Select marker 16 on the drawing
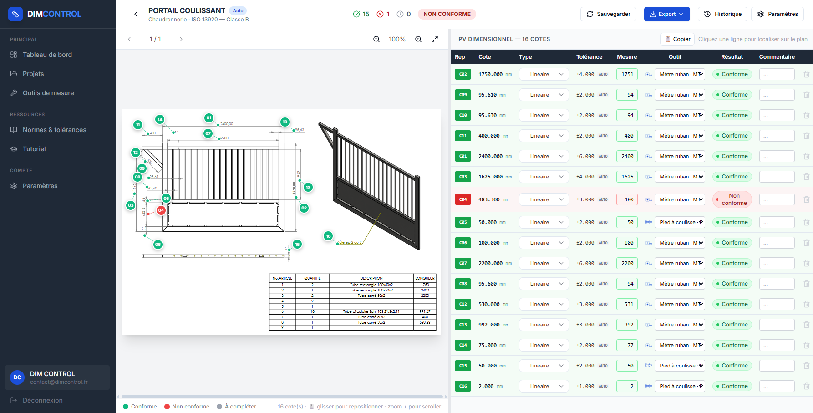813x413 pixels. coord(328,236)
